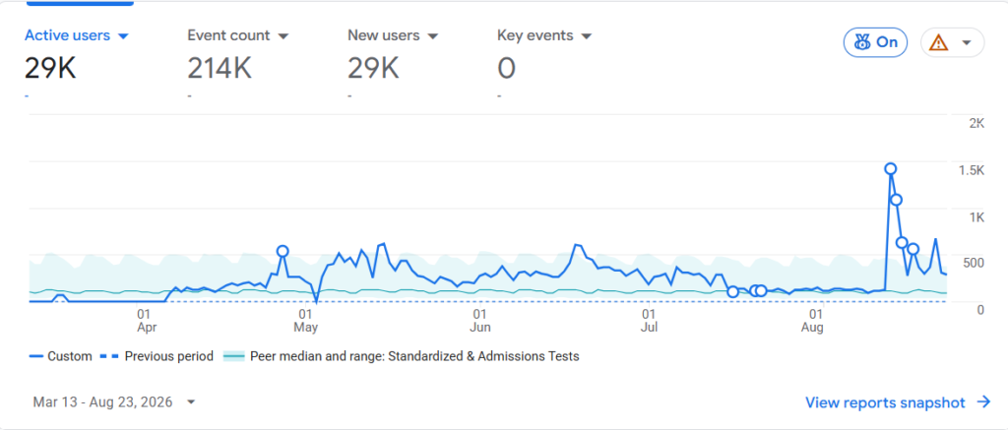Screen dimensions: 1008x430
Task: Click the orange warning triangle icon
Action: coord(939,43)
